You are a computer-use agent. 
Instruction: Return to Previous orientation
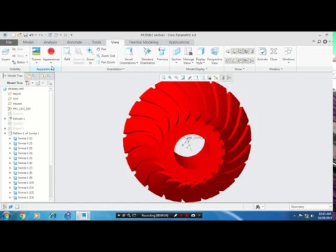click(x=162, y=54)
